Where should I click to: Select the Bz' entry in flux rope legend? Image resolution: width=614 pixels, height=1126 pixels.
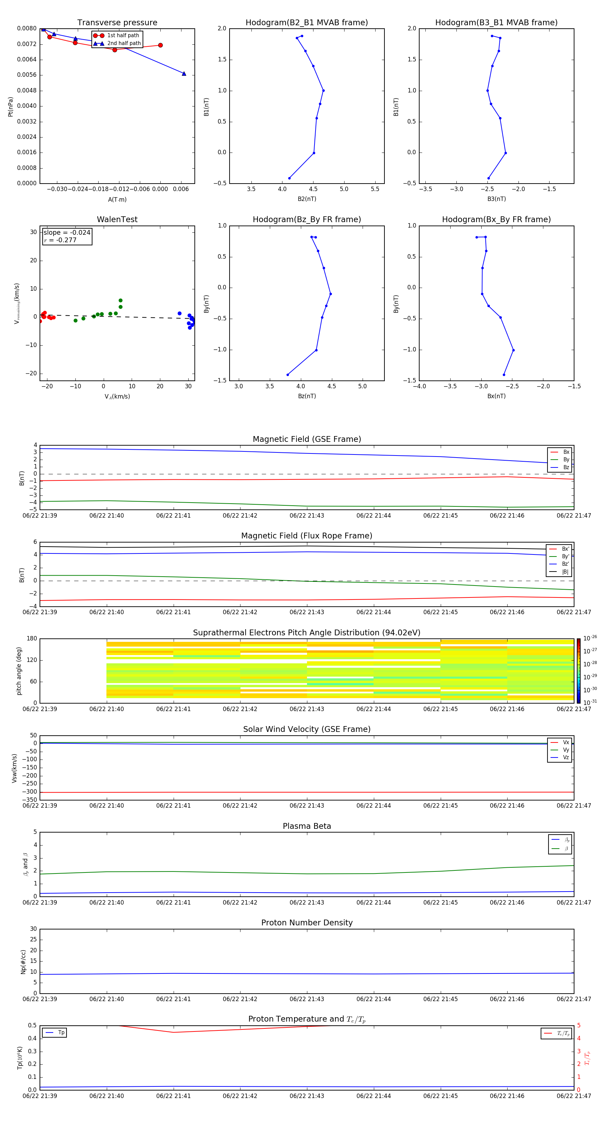[x=559, y=564]
